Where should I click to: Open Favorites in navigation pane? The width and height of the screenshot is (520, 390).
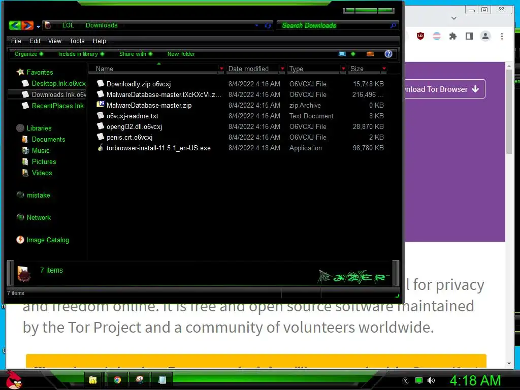(x=40, y=72)
